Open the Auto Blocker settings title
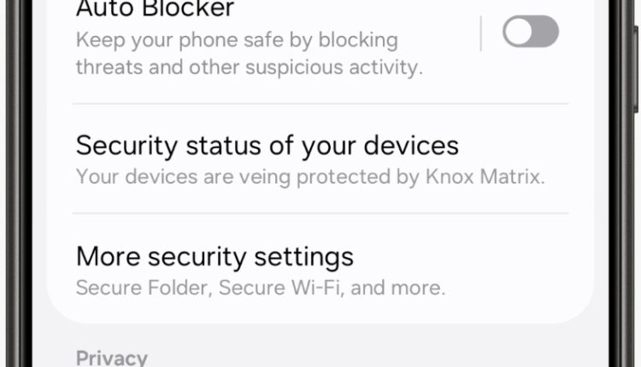 coord(155,10)
